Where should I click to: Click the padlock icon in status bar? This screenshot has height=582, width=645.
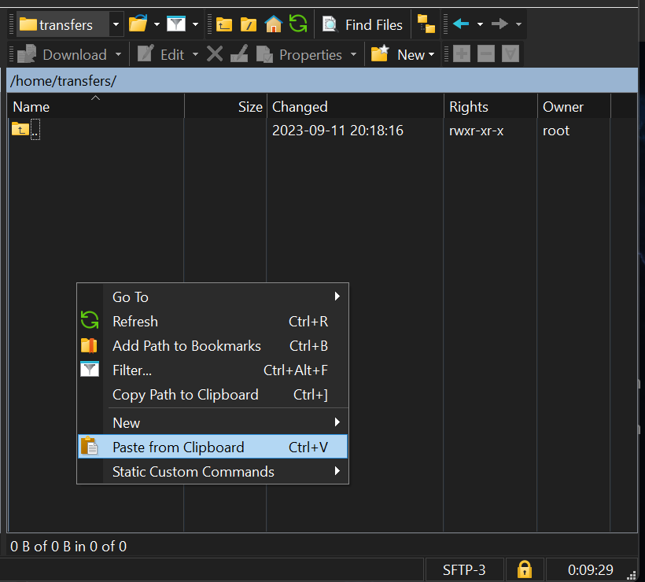(525, 569)
